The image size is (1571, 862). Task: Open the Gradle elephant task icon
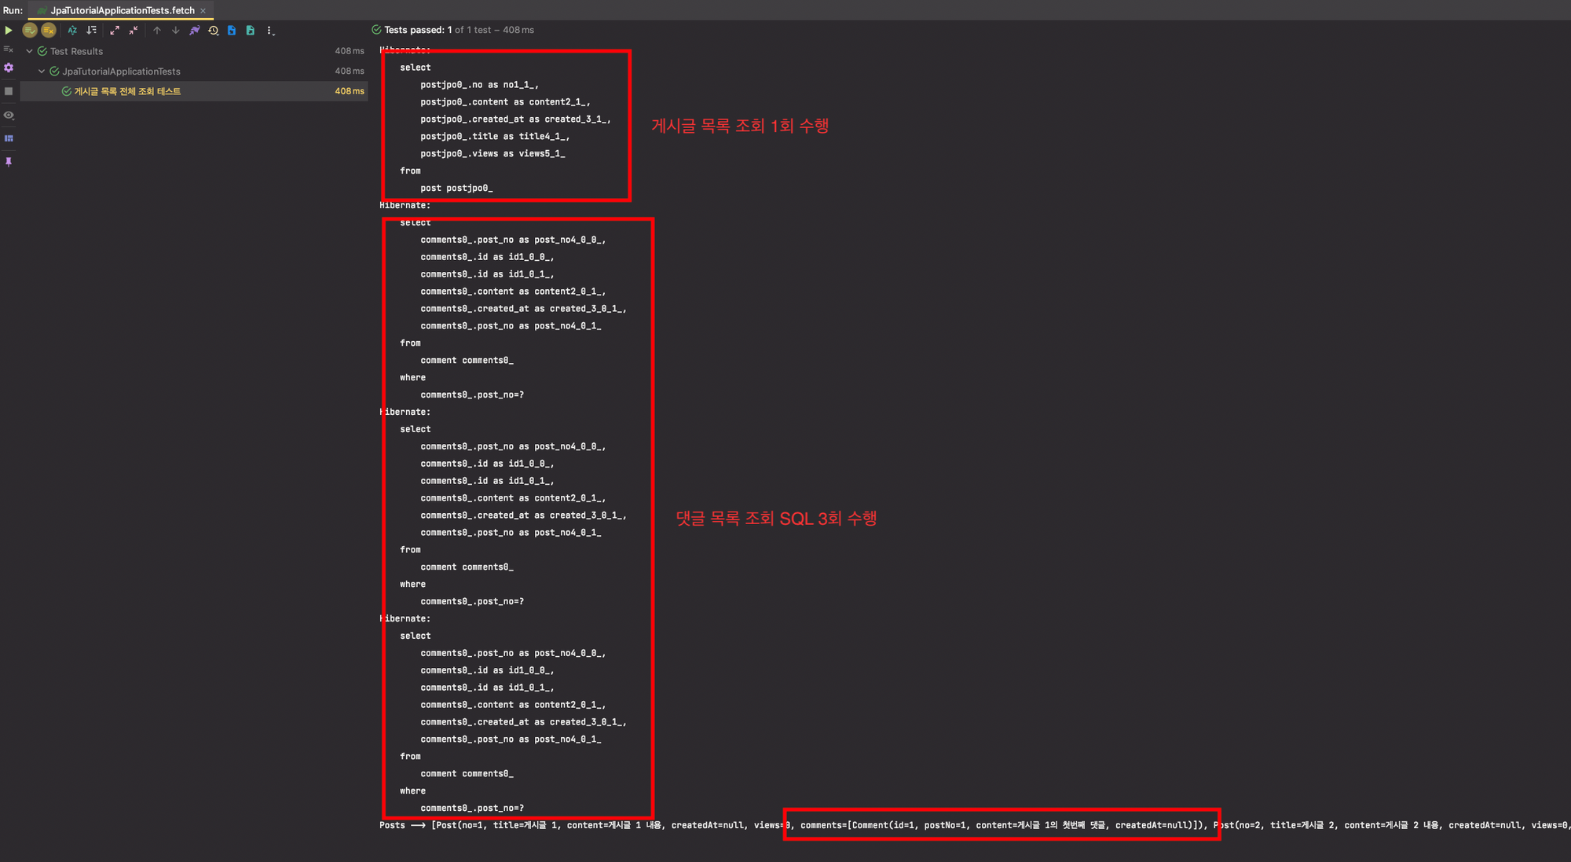[x=195, y=31]
